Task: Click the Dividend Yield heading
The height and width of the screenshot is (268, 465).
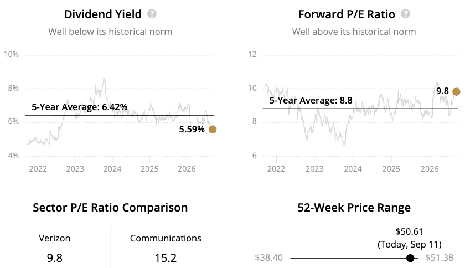Action: click(103, 14)
